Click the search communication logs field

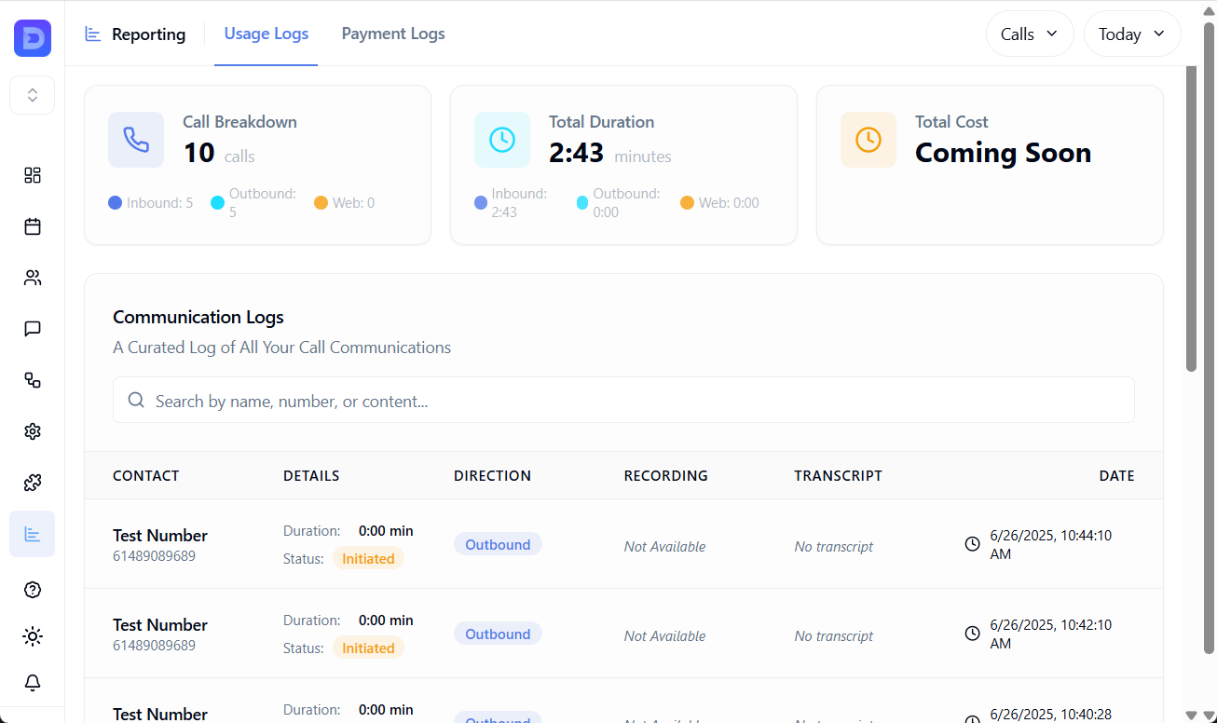[623, 400]
